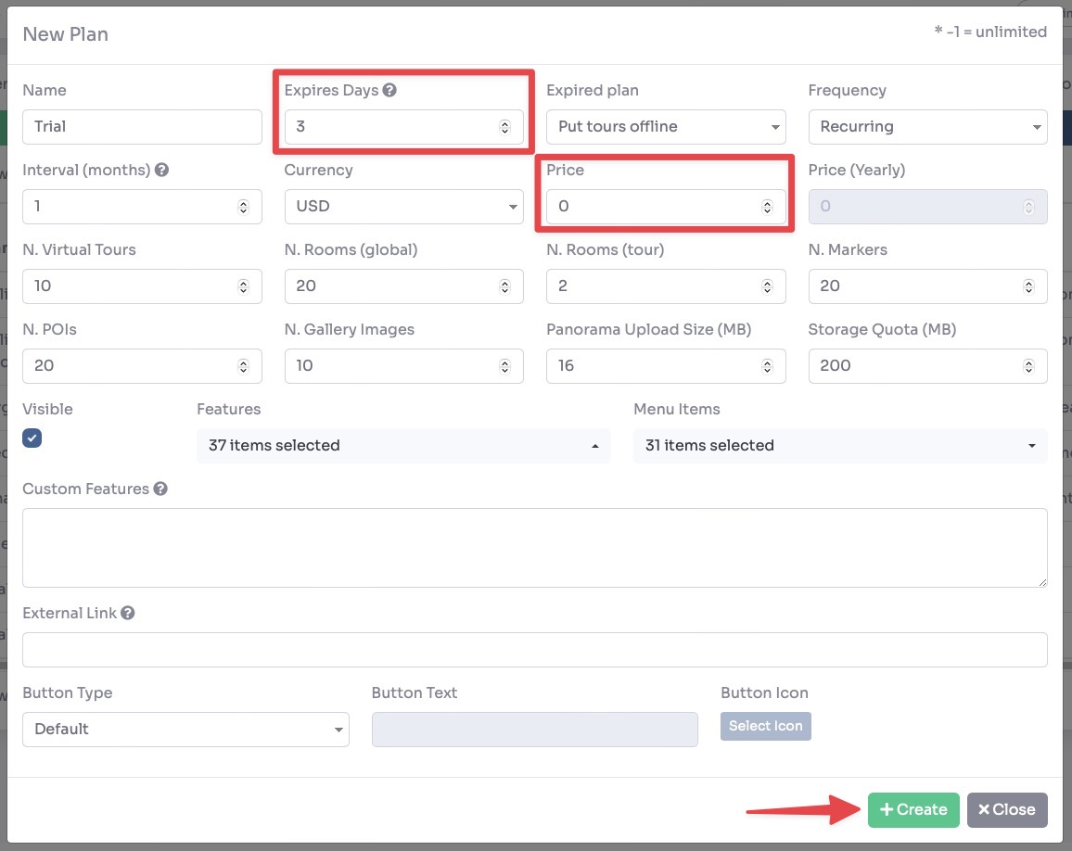Image resolution: width=1072 pixels, height=851 pixels.
Task: Open the Button Type dropdown set to Default
Action: point(185,730)
